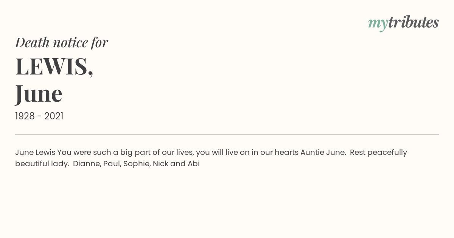Screen dimensions: 454x238
Task: Click the death year 2021
Action: [x=54, y=116]
